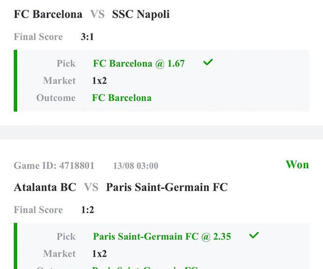Click the green checkmark beside FC Barcelona pick
323x269 pixels.
pos(207,63)
